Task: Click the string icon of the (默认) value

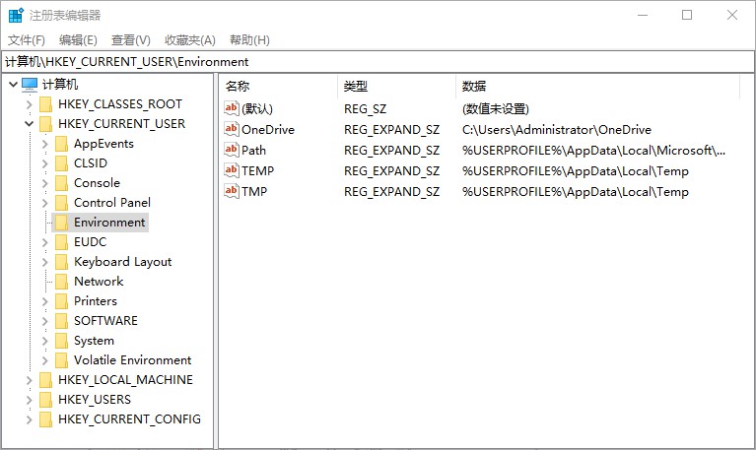Action: 232,108
